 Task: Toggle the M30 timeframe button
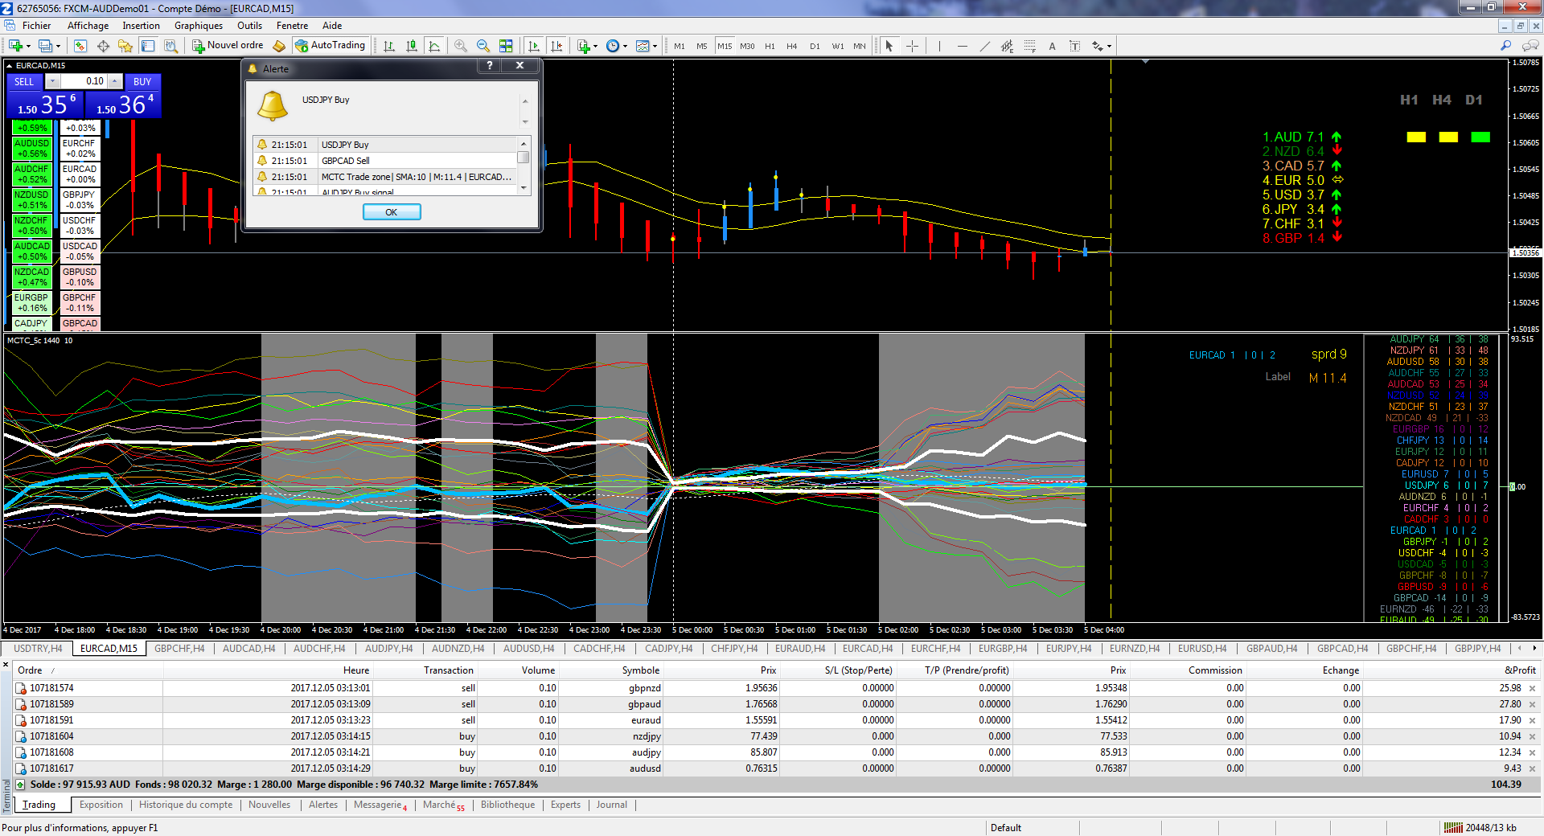coord(747,46)
